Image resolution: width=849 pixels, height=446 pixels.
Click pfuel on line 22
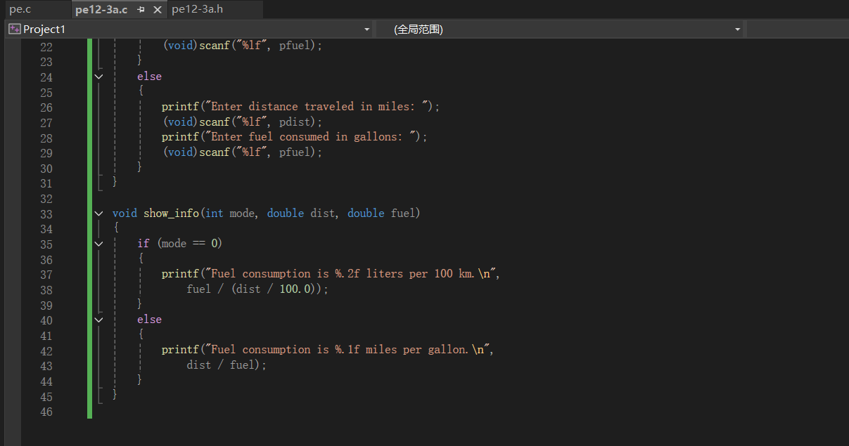coord(295,46)
